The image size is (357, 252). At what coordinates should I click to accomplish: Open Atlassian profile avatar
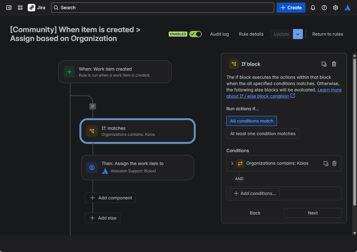pos(347,8)
